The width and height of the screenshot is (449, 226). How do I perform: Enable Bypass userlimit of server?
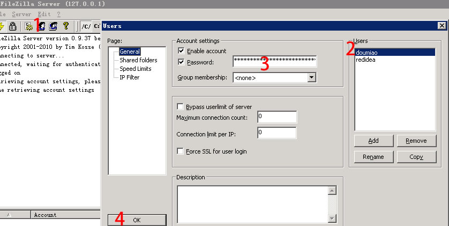pos(180,107)
